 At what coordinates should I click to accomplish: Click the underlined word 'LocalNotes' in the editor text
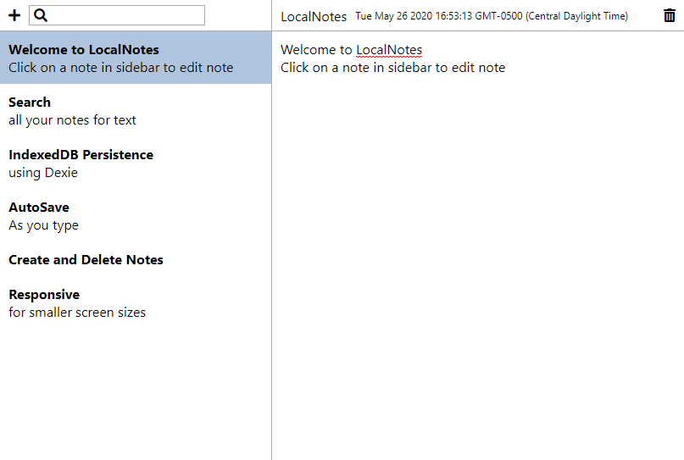click(389, 50)
